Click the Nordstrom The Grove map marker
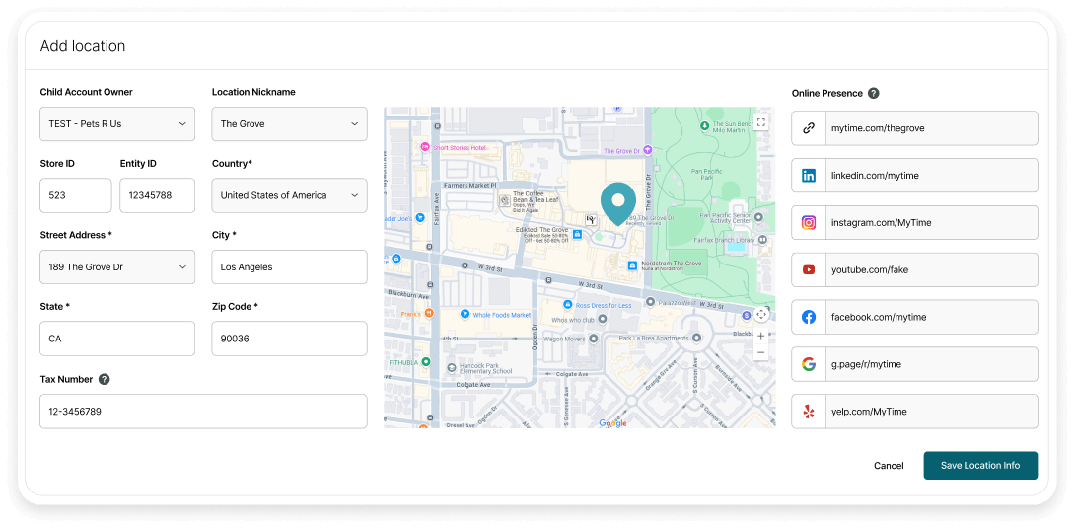Screen dimensions: 1075x529 [x=633, y=264]
